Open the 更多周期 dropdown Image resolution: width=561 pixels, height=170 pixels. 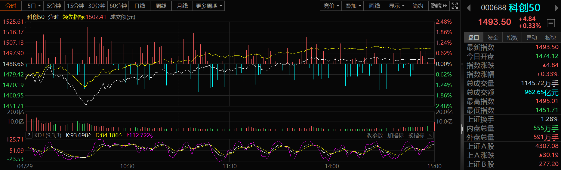coord(209,6)
